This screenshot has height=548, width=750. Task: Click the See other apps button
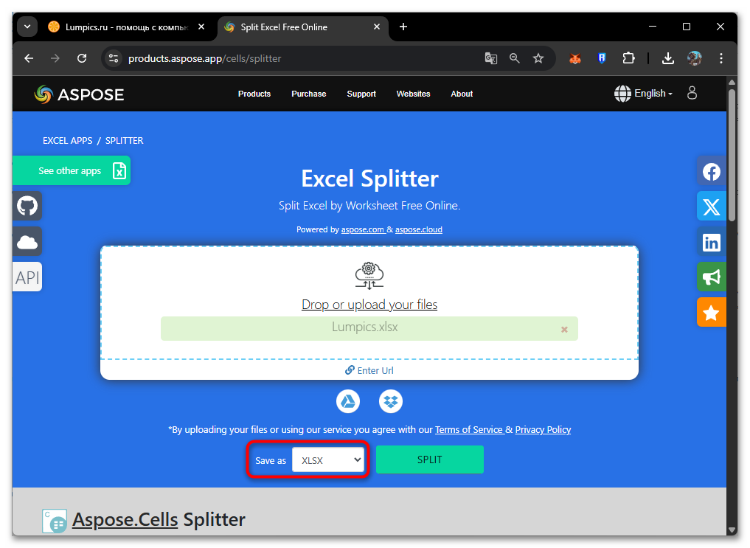(71, 170)
